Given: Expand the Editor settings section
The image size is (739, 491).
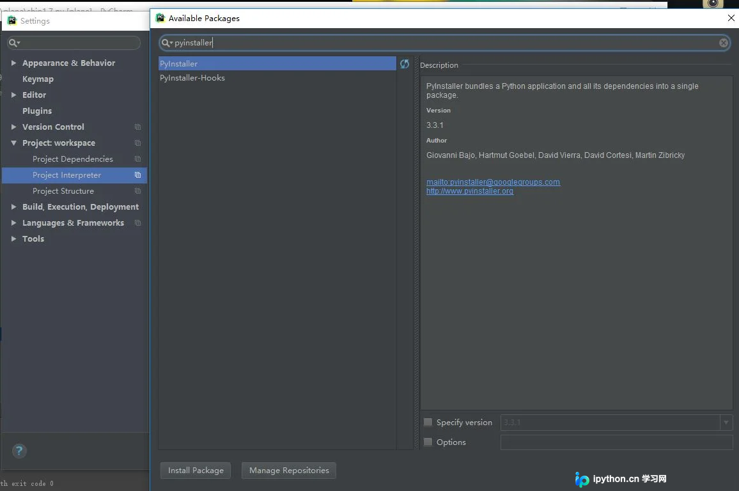Looking at the screenshot, I should point(13,95).
